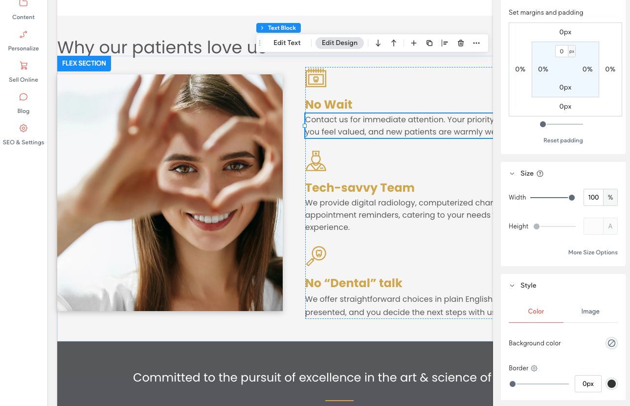This screenshot has width=630, height=406.
Task: Open More Size Options
Action: pos(593,252)
